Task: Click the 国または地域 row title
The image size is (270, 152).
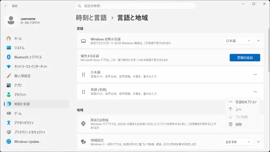Action: (x=99, y=120)
